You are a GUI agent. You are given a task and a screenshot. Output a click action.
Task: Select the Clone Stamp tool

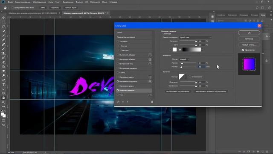click(3, 53)
